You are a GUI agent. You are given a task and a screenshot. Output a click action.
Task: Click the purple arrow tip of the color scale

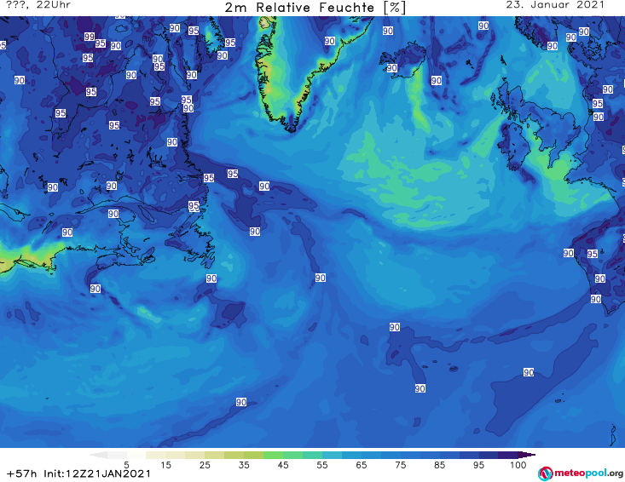coord(528,455)
